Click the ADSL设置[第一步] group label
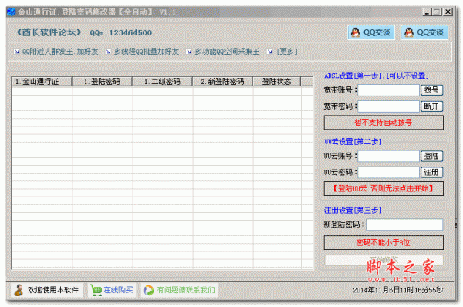 click(x=377, y=76)
